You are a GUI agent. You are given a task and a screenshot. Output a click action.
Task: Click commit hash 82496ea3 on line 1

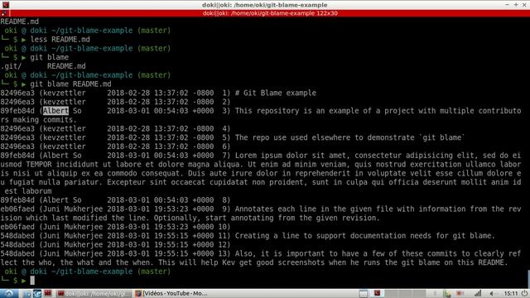pyautogui.click(x=17, y=93)
